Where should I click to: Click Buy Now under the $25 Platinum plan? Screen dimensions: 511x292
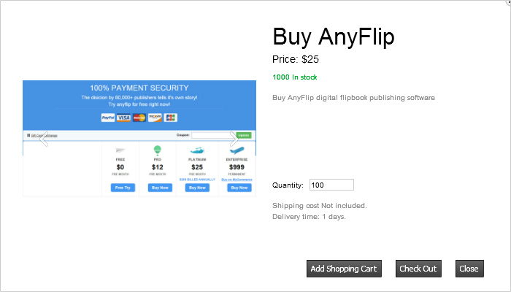[196, 188]
